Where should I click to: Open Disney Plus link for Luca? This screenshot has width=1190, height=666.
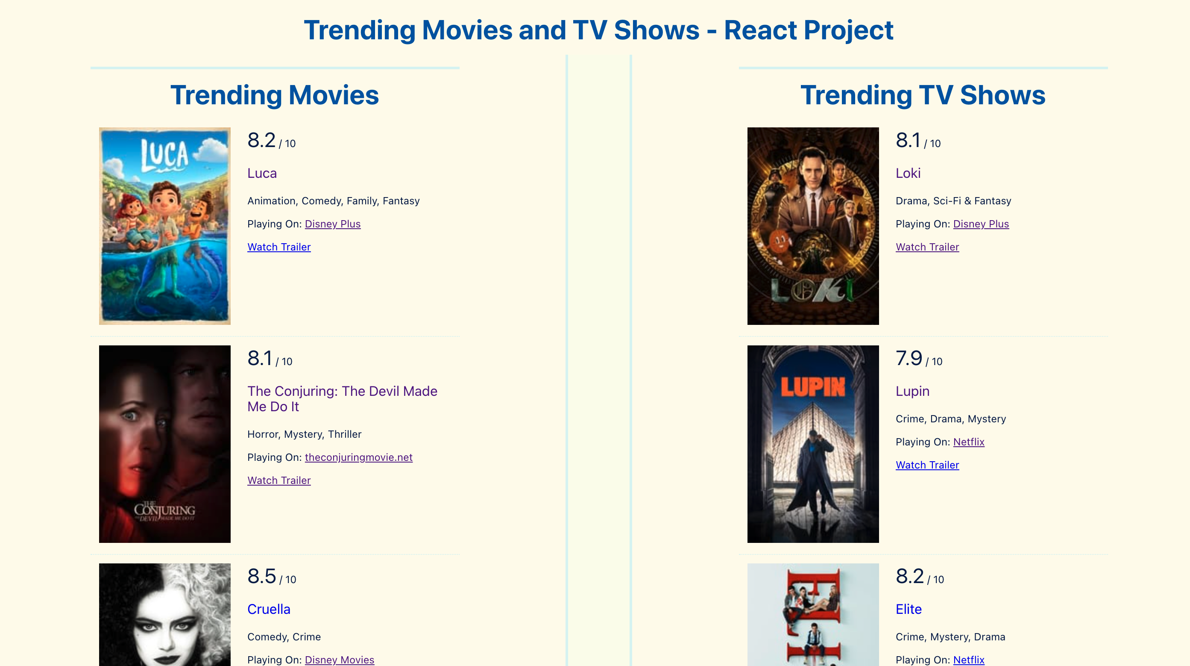point(332,224)
